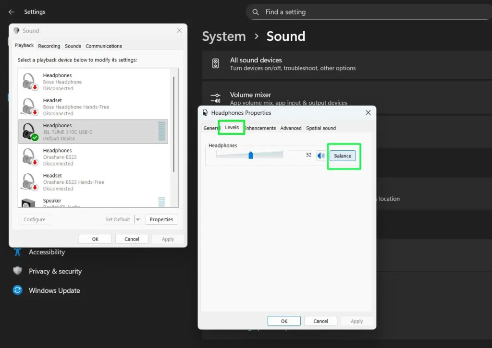Image resolution: width=492 pixels, height=348 pixels.
Task: Switch to the Enhancements tab
Action: pyautogui.click(x=260, y=128)
